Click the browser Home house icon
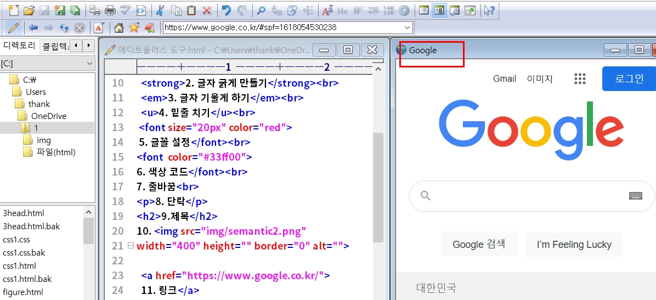Viewport: 656px width, 300px height. [x=119, y=27]
